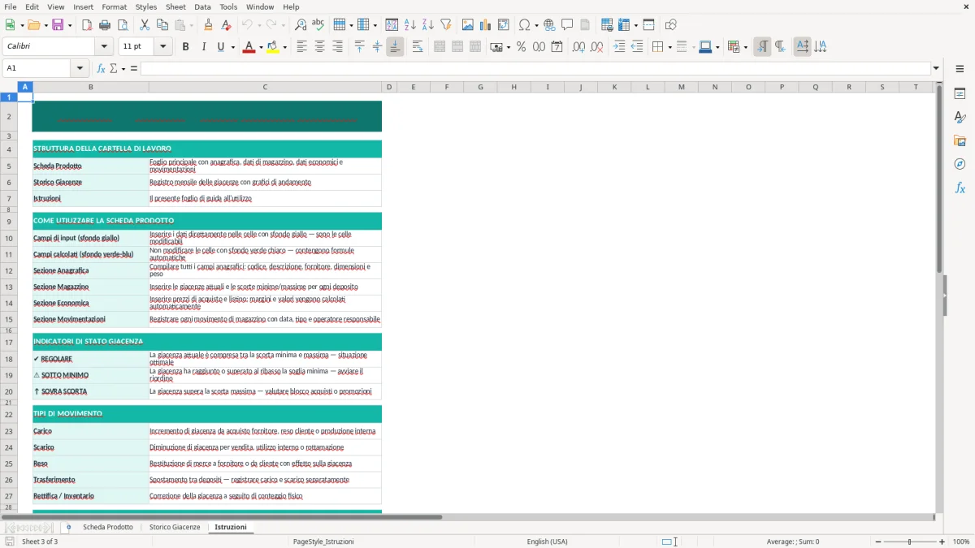Viewport: 975px width, 548px height.
Task: Format as Percent icon
Action: click(x=521, y=47)
